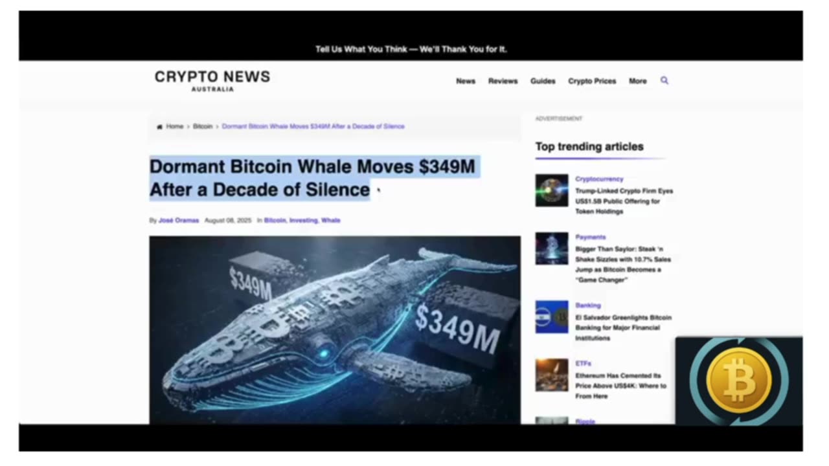Open the Reviews menu item
829x466 pixels.
pyautogui.click(x=503, y=81)
